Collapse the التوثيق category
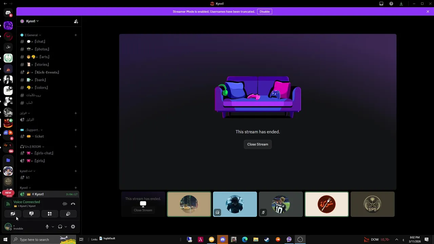This screenshot has height=244, width=434. [x=25, y=113]
